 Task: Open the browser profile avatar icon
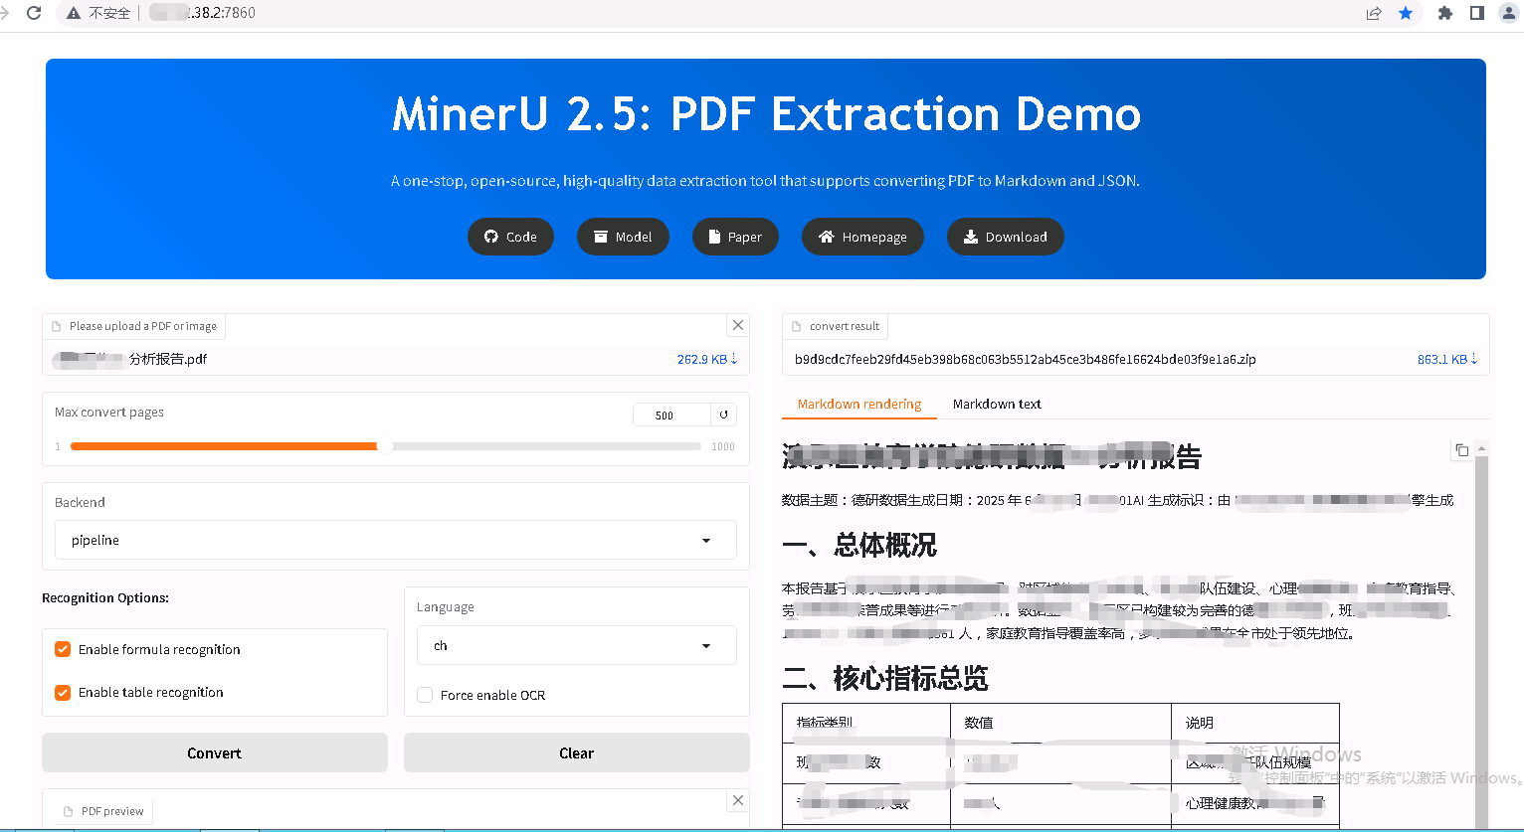pos(1509,13)
